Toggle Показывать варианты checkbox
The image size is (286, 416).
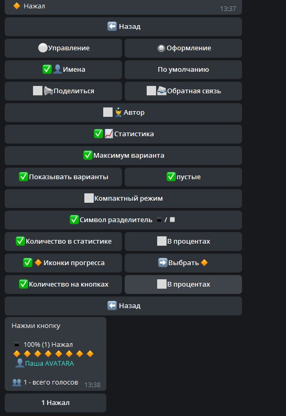(63, 177)
